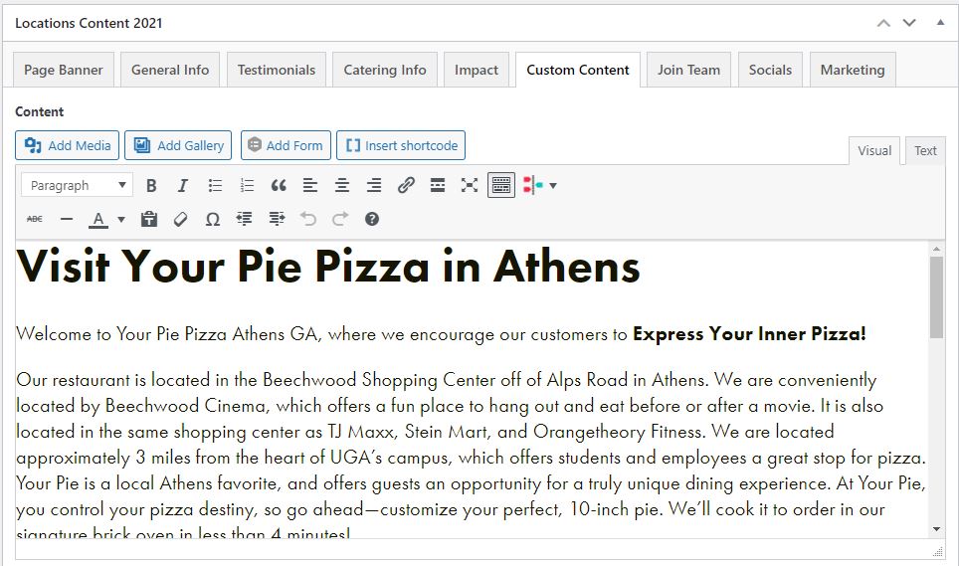
Task: Insert or edit a link
Action: point(406,185)
